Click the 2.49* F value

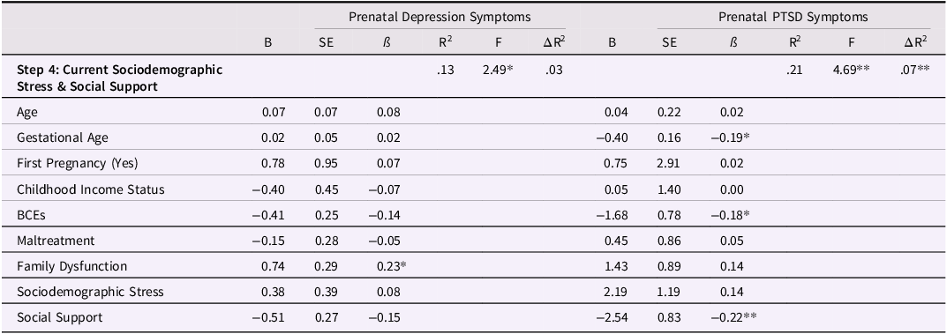tap(498, 70)
